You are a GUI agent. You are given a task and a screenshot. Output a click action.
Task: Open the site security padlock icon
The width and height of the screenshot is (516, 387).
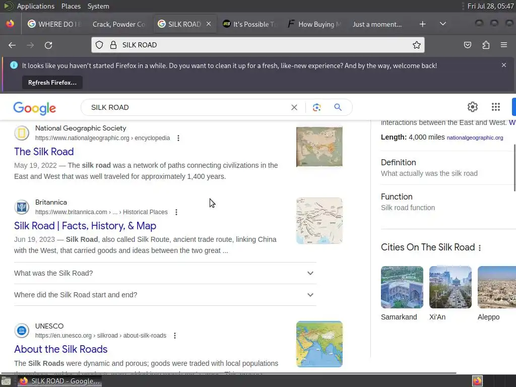click(113, 45)
